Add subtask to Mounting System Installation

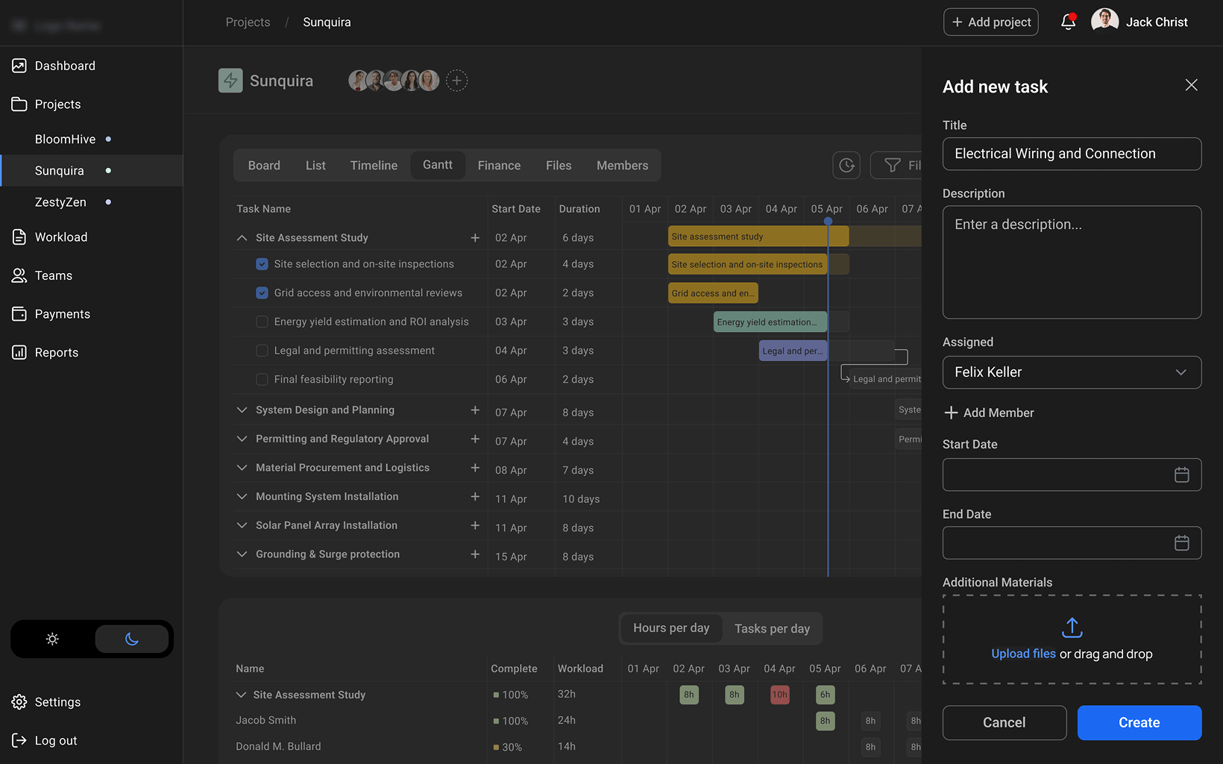click(475, 496)
